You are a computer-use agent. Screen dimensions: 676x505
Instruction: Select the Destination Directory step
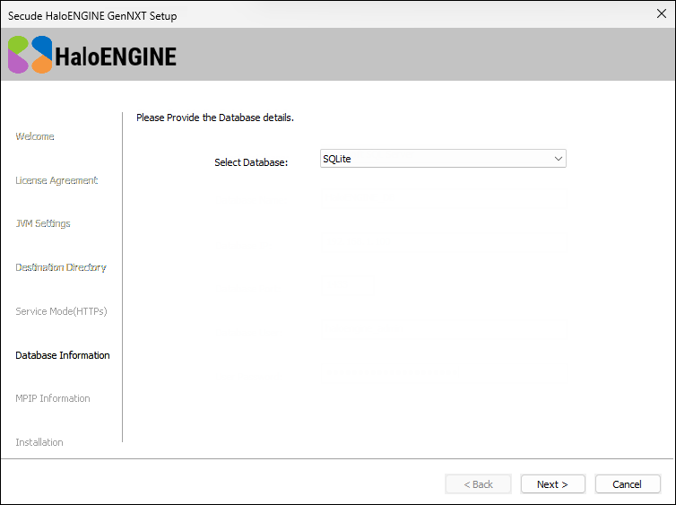61,267
